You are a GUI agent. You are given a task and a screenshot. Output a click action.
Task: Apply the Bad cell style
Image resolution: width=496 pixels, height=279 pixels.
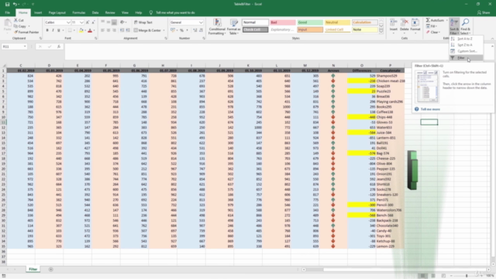tap(282, 22)
